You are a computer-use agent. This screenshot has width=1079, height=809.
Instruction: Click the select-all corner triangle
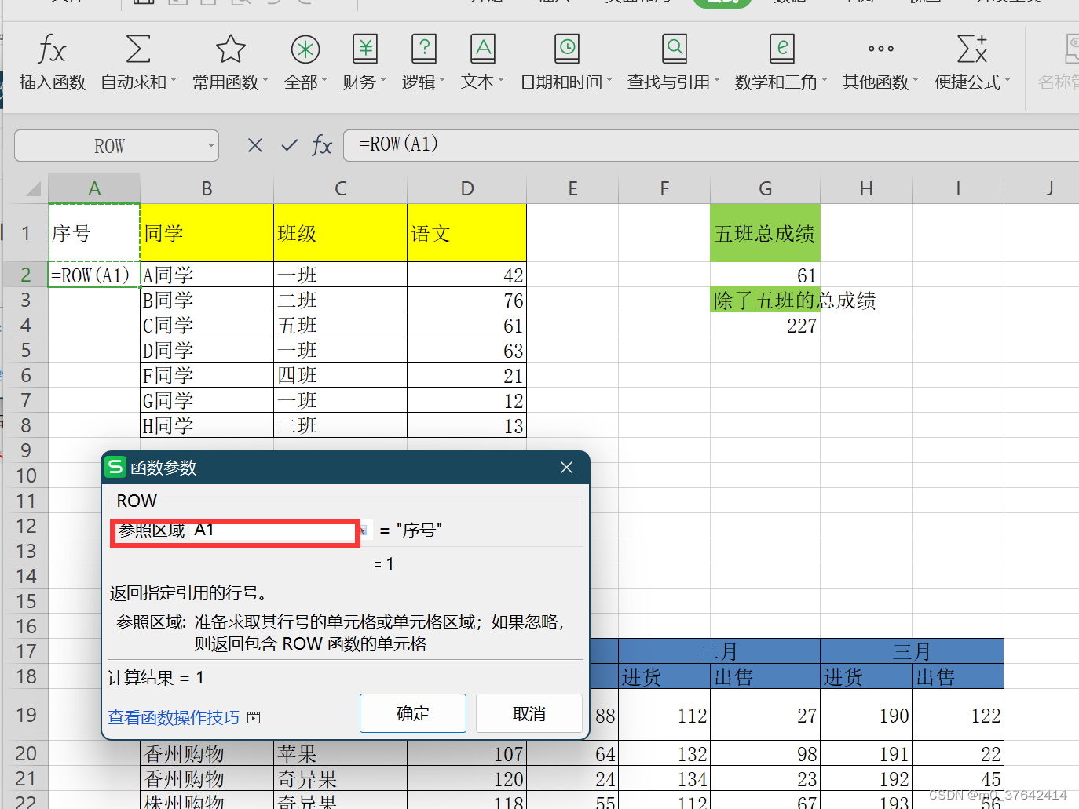[33, 188]
